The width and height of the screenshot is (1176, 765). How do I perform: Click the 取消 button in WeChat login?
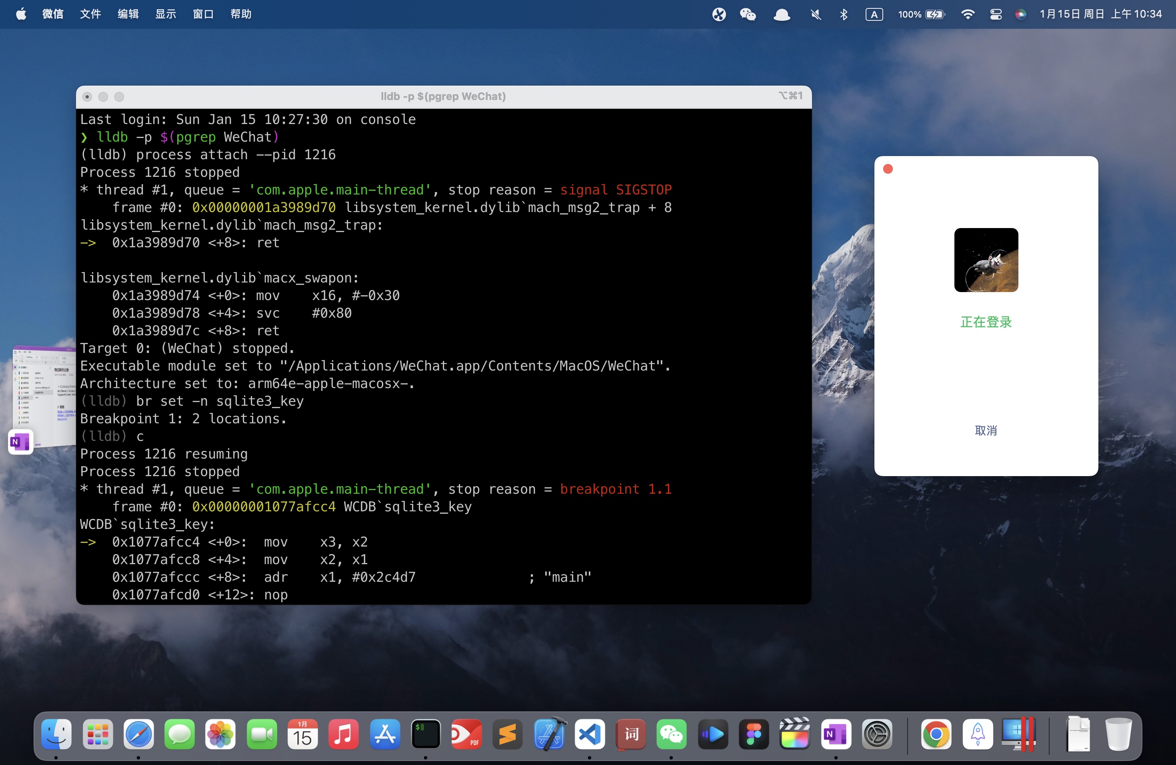986,431
